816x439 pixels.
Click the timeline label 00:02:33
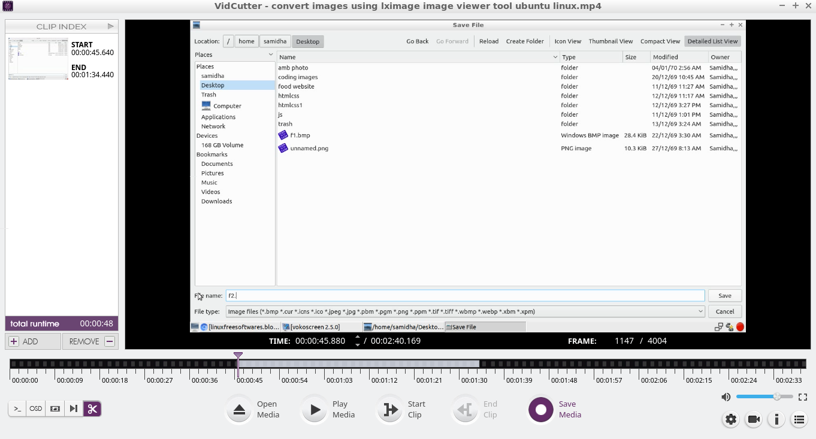[x=788, y=380]
